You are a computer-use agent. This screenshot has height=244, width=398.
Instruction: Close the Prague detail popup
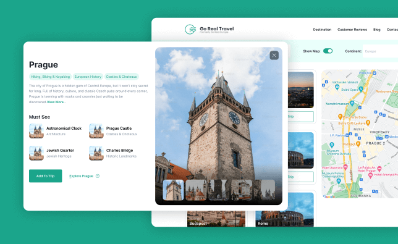point(274,56)
